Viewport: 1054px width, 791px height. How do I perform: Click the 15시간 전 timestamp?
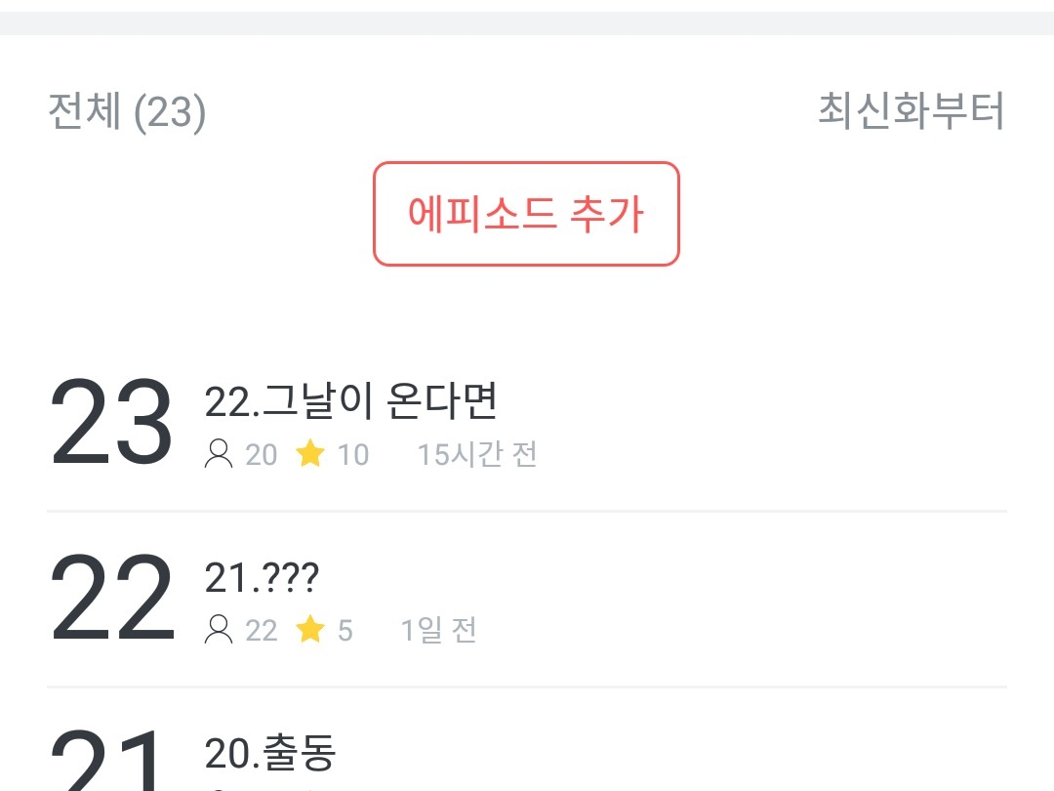tap(477, 455)
